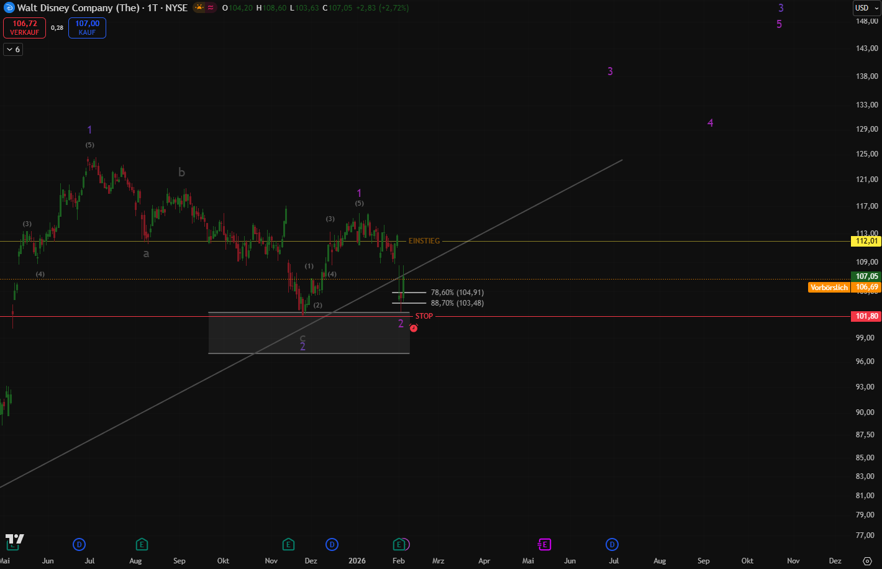Open the chart settings gear icon

point(868,560)
